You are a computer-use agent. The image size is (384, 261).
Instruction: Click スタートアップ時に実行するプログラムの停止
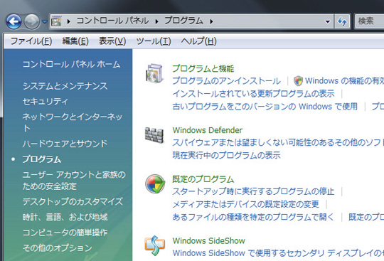click(x=253, y=191)
